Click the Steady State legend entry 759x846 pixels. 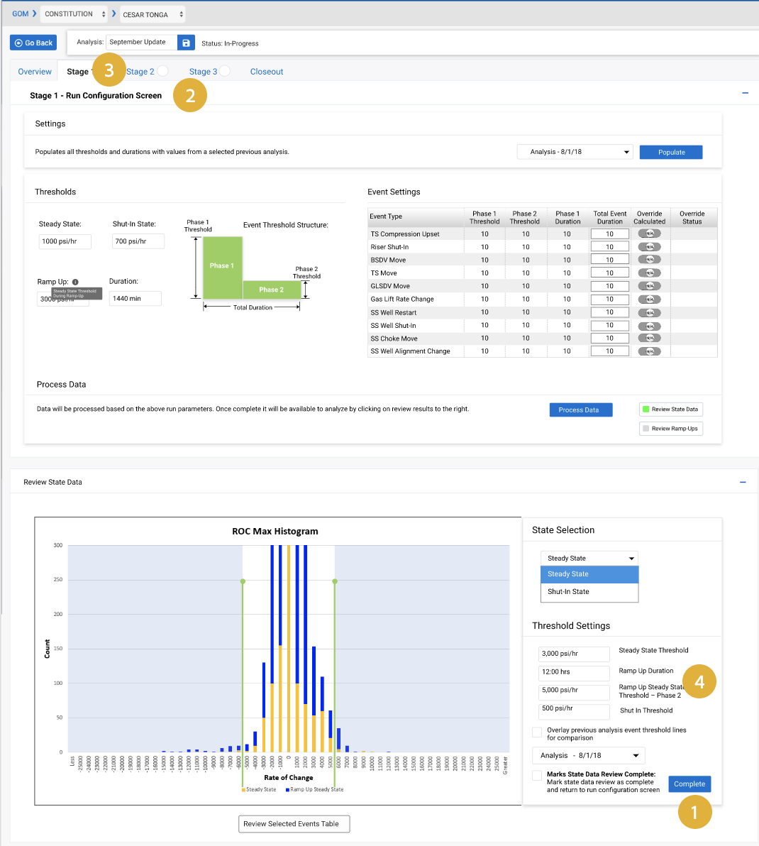click(260, 789)
